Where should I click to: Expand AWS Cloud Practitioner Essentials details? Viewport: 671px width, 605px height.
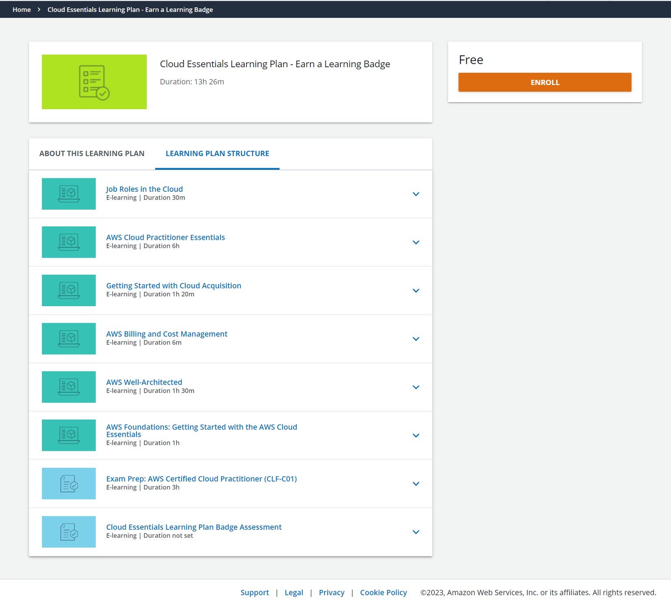416,242
